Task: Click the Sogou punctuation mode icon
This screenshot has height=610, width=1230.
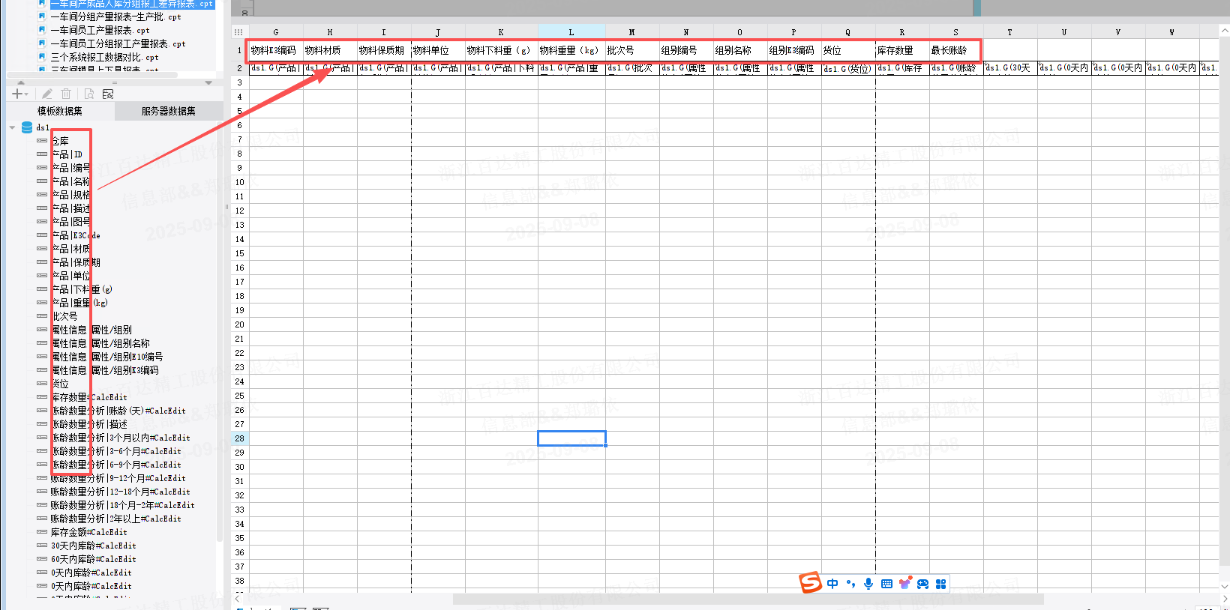Action: point(850,584)
